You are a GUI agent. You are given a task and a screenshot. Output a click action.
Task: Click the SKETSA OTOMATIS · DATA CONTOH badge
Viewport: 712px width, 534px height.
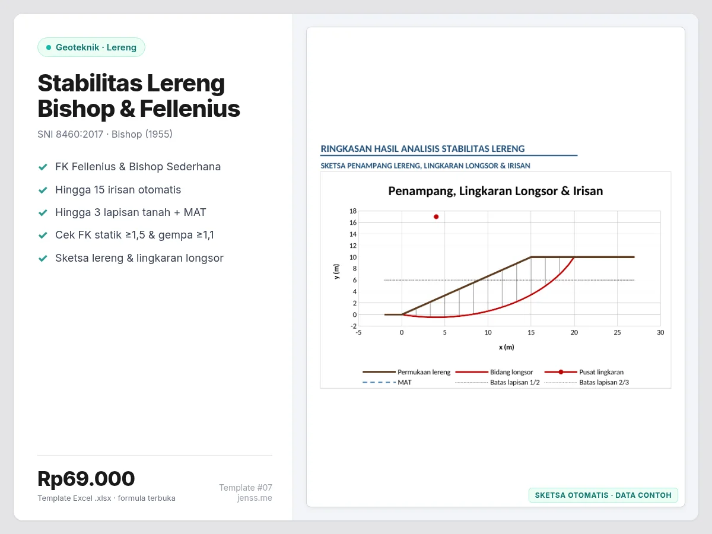click(x=603, y=495)
